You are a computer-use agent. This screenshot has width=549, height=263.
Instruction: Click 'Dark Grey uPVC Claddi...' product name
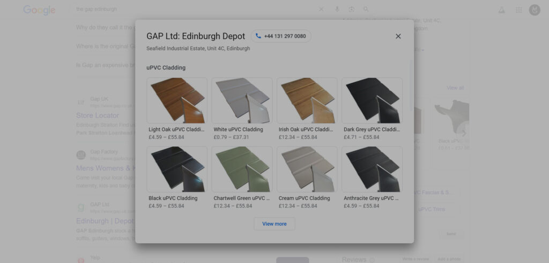point(372,129)
